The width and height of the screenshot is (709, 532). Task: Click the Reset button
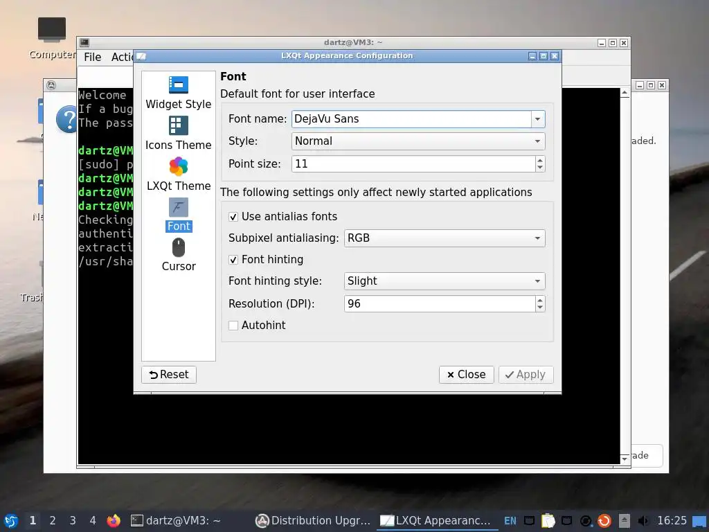point(169,375)
